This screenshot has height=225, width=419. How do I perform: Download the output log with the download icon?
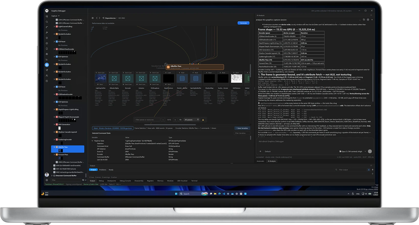369,170
